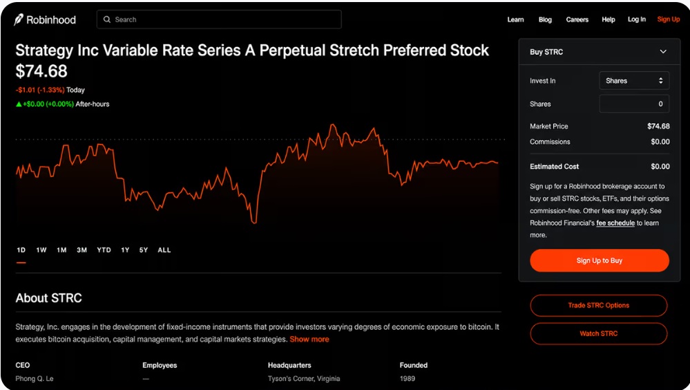The height and width of the screenshot is (390, 690).
Task: Click the Sign Up link in header
Action: tap(669, 19)
